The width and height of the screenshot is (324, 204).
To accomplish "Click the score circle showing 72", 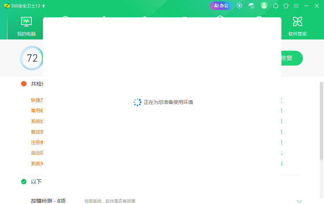I will (32, 58).
